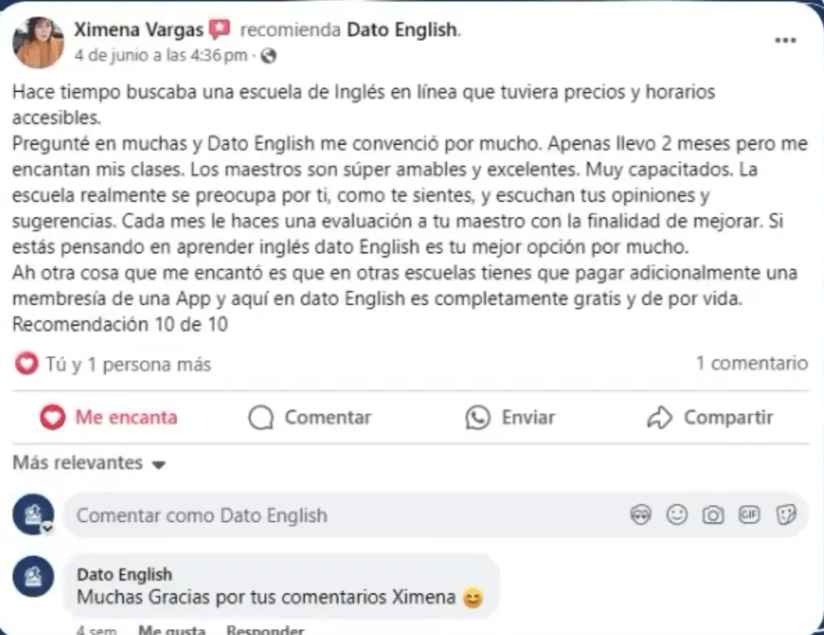
Task: Open the GIF picker in comment box
Action: pyautogui.click(x=749, y=515)
